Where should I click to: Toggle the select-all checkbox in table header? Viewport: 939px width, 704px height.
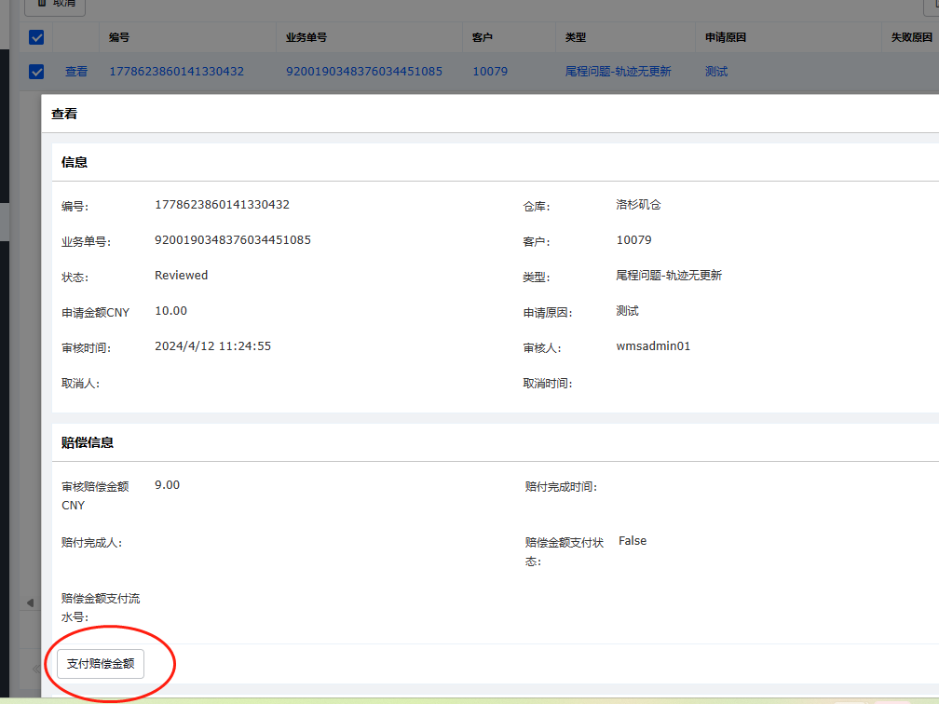pyautogui.click(x=36, y=38)
